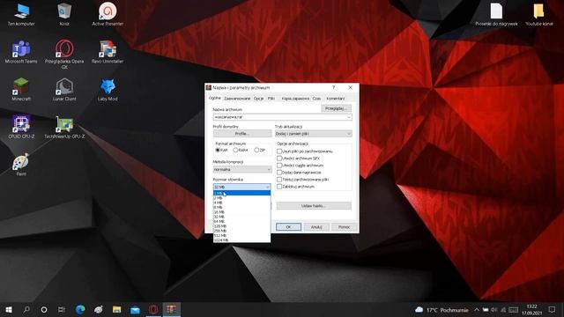Expand Nazwa archiwum name dropdown arrow
This screenshot has height=317, width=564.
tap(349, 117)
